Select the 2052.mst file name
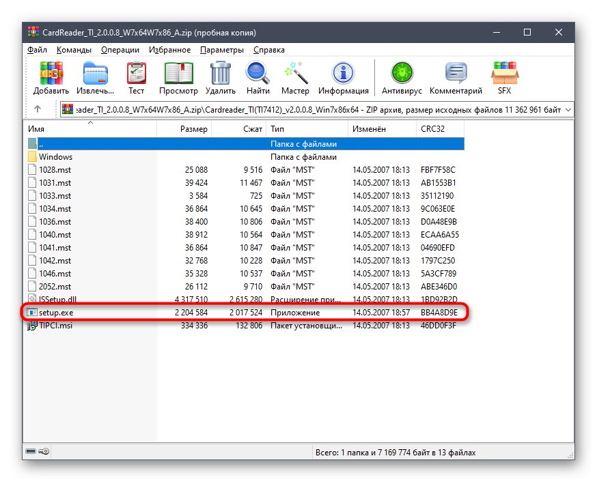Viewport: 597px width, 482px height. [55, 286]
